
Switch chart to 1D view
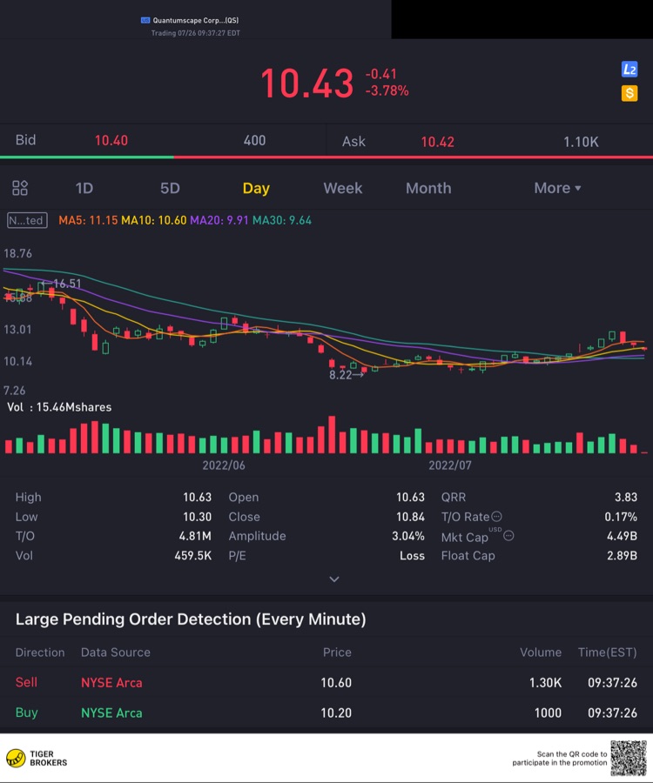84,188
